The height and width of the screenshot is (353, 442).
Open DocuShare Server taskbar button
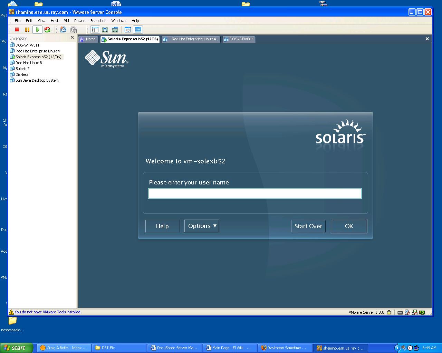click(174, 348)
